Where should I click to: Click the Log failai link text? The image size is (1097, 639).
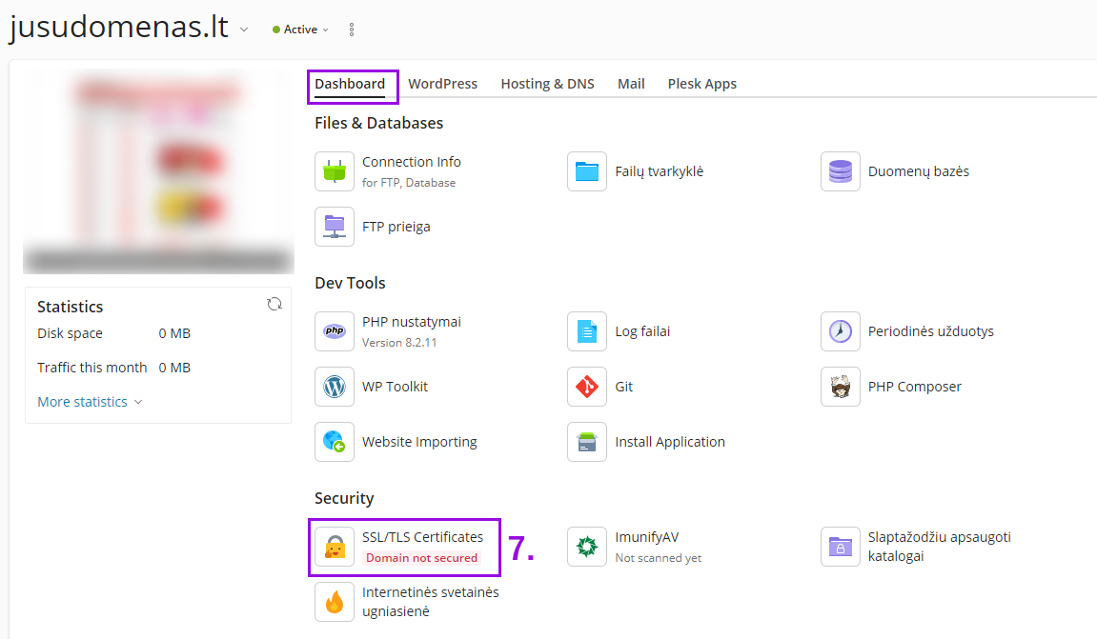pyautogui.click(x=642, y=331)
